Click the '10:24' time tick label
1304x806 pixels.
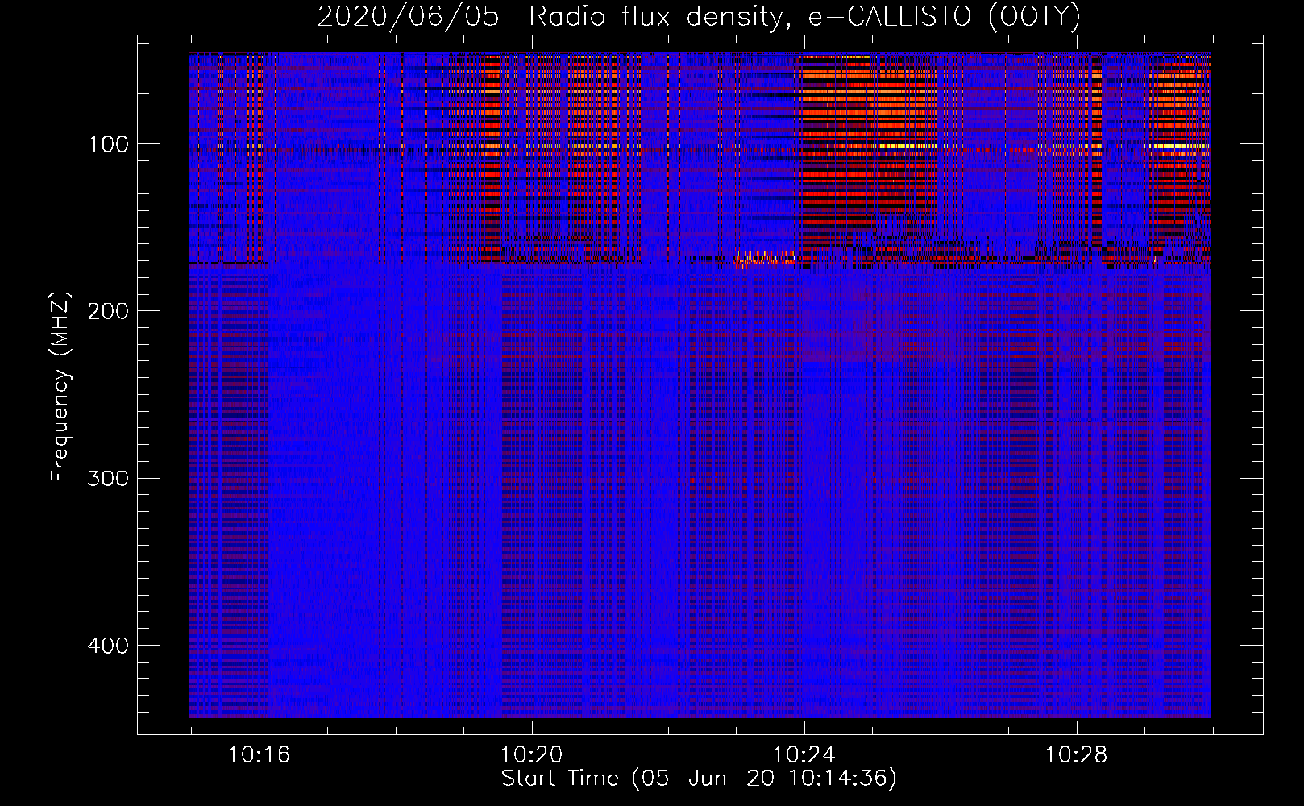(x=804, y=755)
